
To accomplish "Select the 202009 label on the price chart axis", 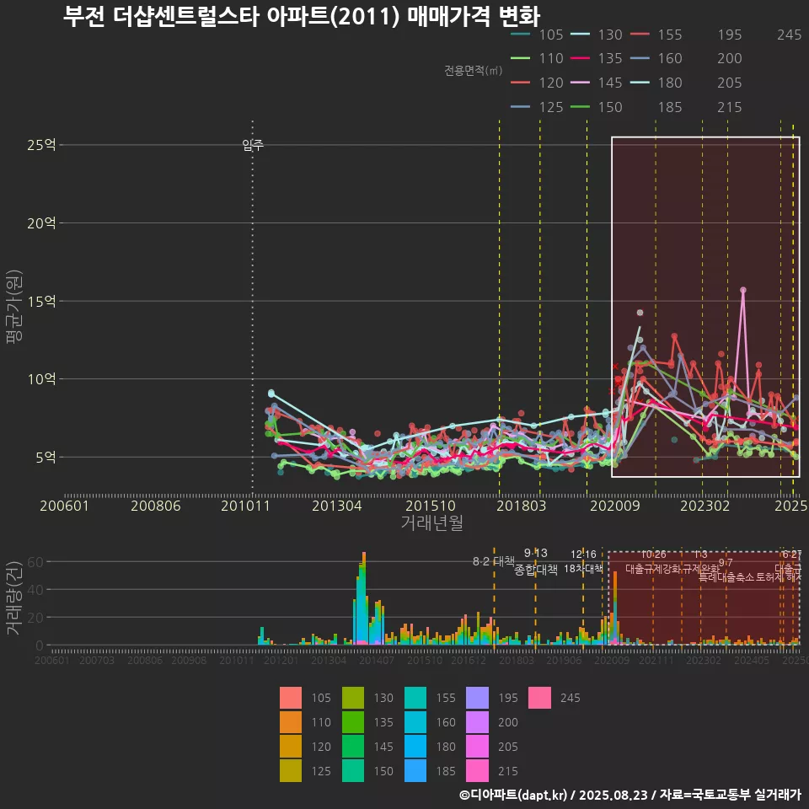I will 615,506.
